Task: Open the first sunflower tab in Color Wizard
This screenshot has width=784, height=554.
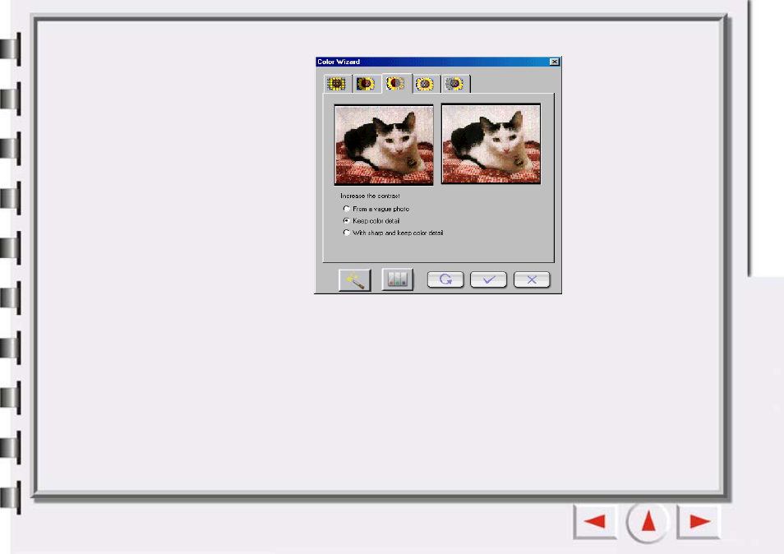Action: point(337,84)
